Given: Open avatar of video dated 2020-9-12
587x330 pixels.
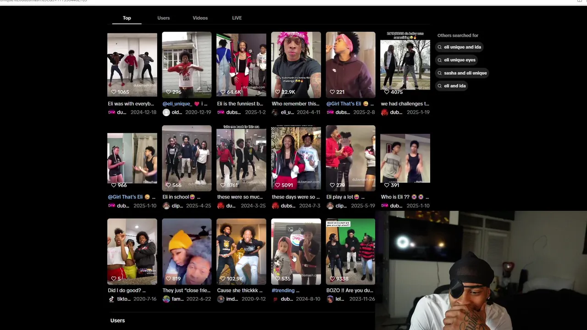Looking at the screenshot, I should (x=221, y=299).
